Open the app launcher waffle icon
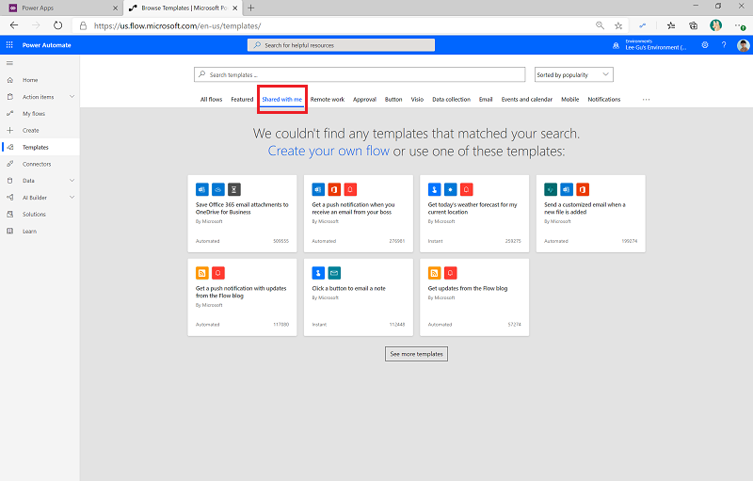Viewport: 753px width, 481px height. point(9,45)
